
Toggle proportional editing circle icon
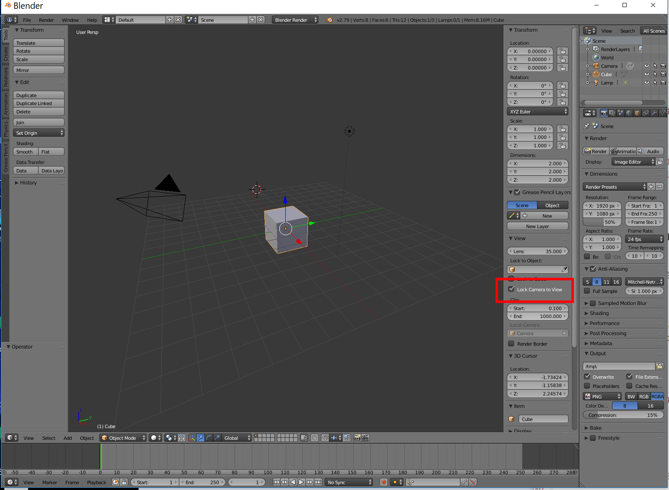pos(315,438)
